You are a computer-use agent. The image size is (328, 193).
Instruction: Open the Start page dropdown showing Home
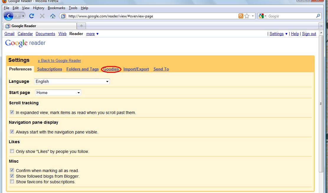(x=58, y=93)
